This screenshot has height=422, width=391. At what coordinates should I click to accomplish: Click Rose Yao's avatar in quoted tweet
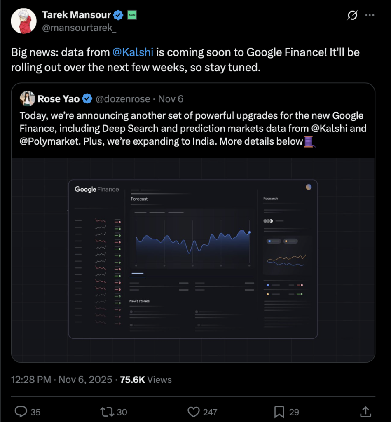point(28,99)
